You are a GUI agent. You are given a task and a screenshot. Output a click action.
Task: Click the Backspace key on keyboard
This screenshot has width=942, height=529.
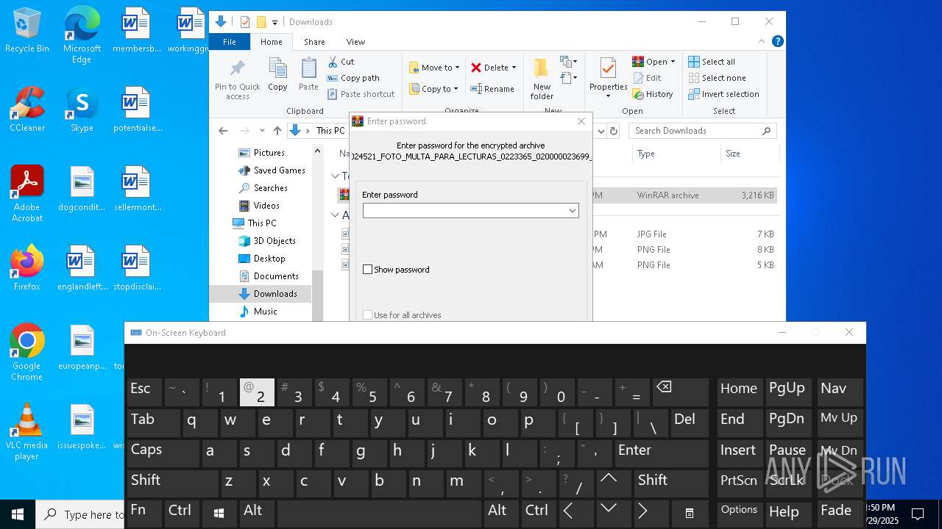pyautogui.click(x=680, y=392)
